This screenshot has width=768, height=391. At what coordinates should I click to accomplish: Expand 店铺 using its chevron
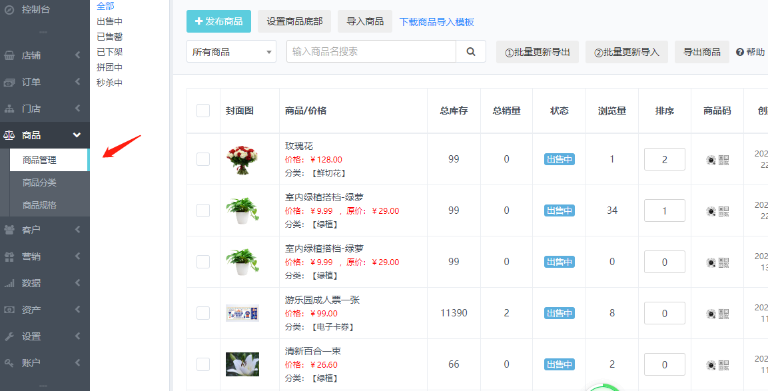(77, 55)
